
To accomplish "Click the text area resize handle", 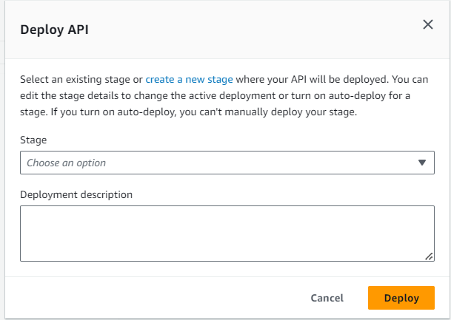I will (429, 256).
